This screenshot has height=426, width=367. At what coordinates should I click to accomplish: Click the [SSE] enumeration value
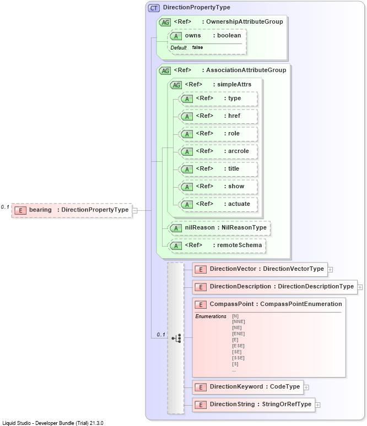tap(238, 358)
